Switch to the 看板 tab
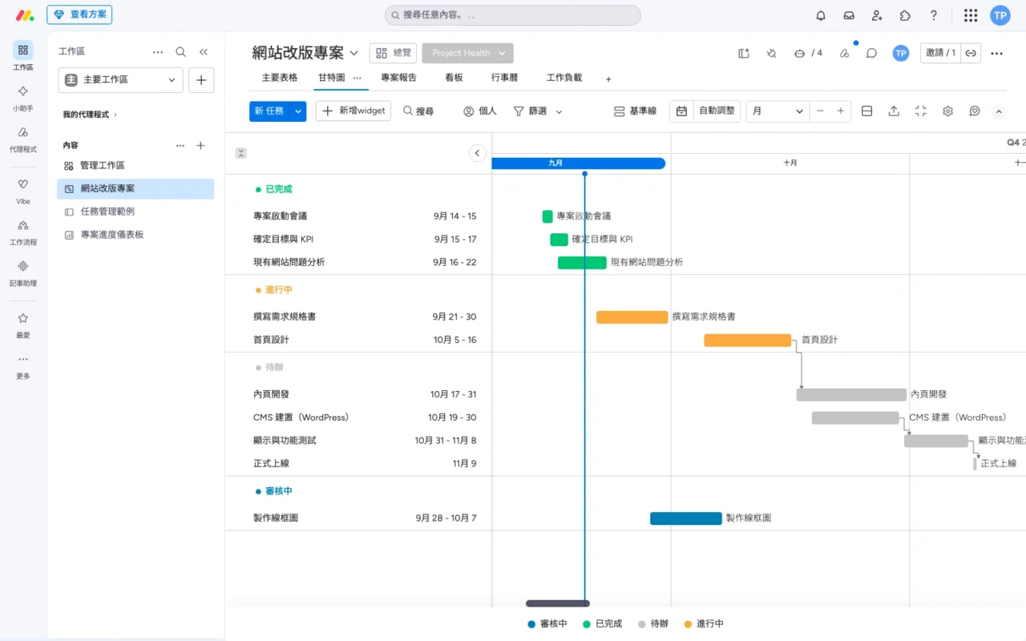This screenshot has height=641, width=1026. point(454,78)
